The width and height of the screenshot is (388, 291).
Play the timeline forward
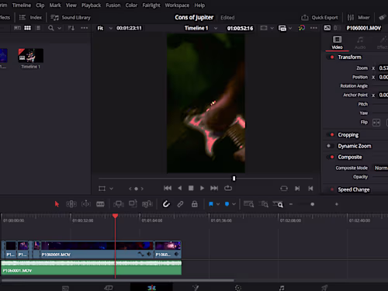coord(202,189)
